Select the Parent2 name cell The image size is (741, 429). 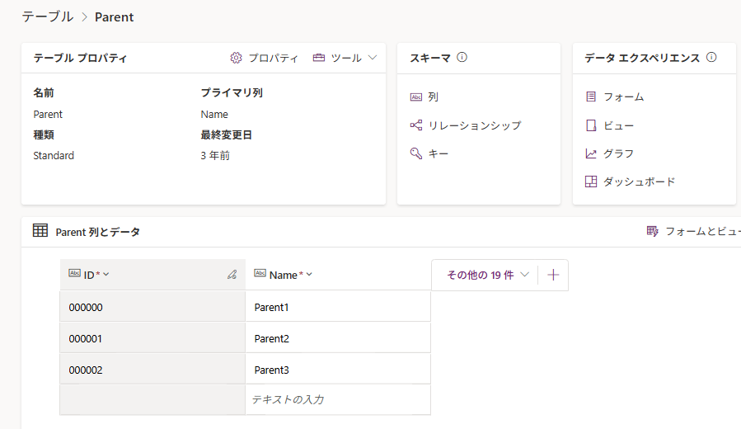338,338
